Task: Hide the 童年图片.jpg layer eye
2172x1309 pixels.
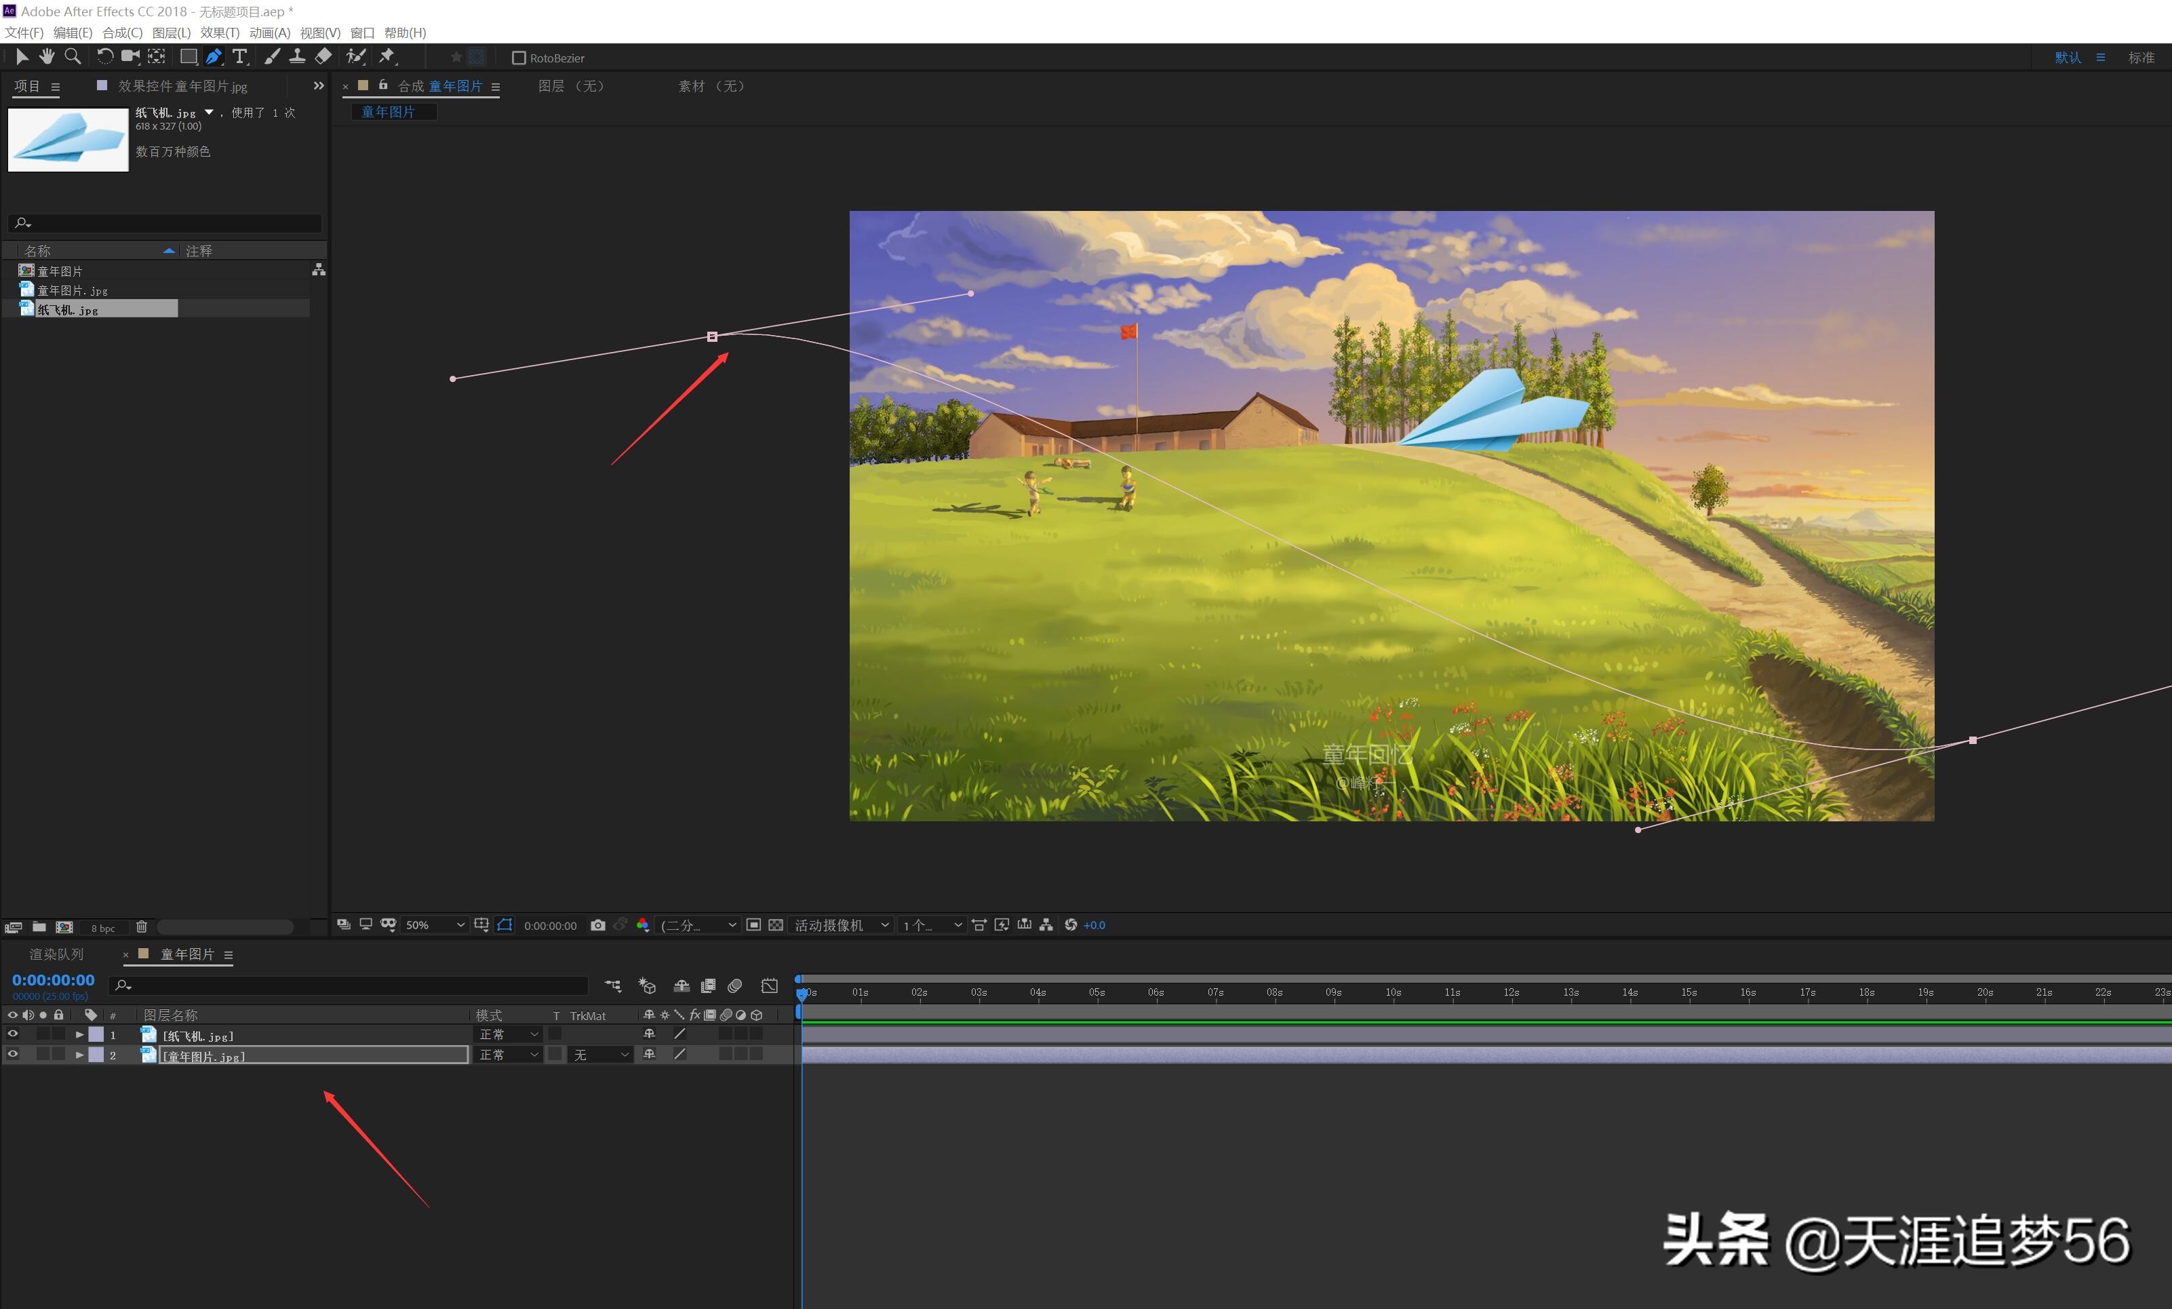Action: [12, 1054]
